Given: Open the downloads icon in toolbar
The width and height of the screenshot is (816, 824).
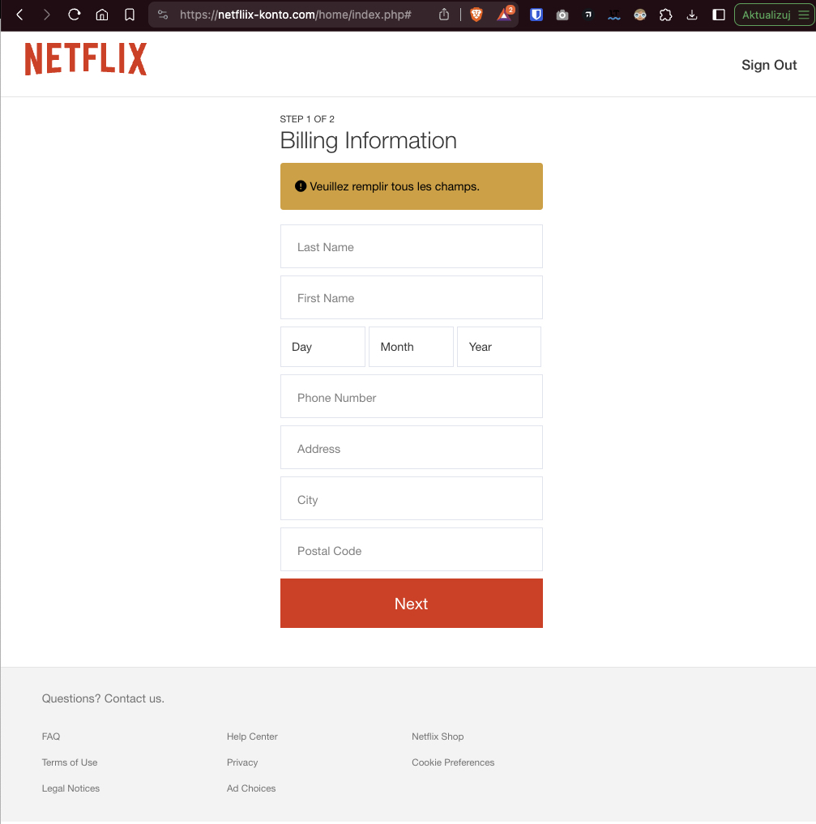Looking at the screenshot, I should (692, 15).
